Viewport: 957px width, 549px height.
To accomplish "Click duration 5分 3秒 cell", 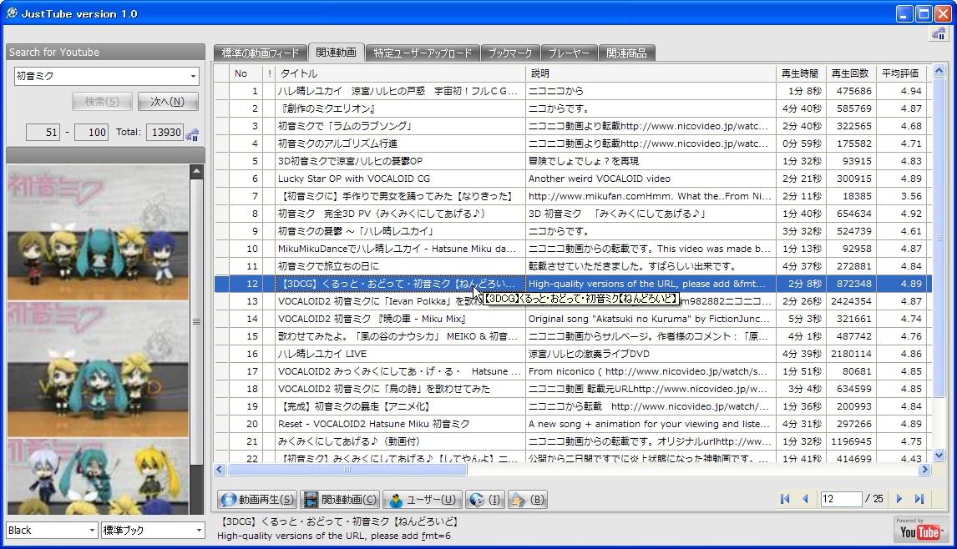I will point(800,319).
